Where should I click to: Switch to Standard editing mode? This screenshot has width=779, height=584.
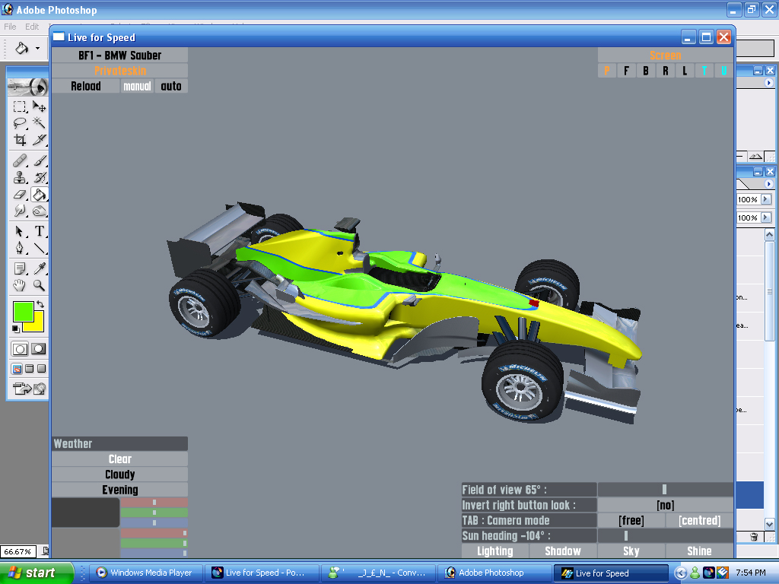click(x=20, y=349)
